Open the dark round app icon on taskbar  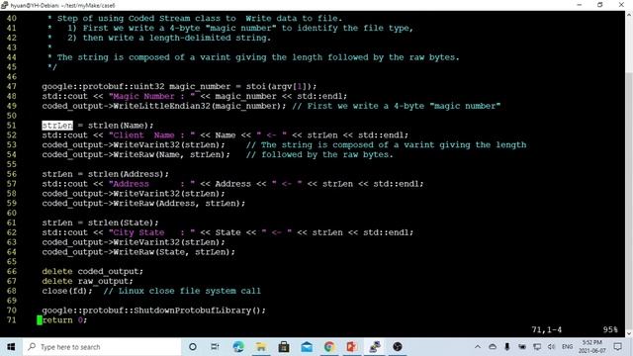coord(398,347)
